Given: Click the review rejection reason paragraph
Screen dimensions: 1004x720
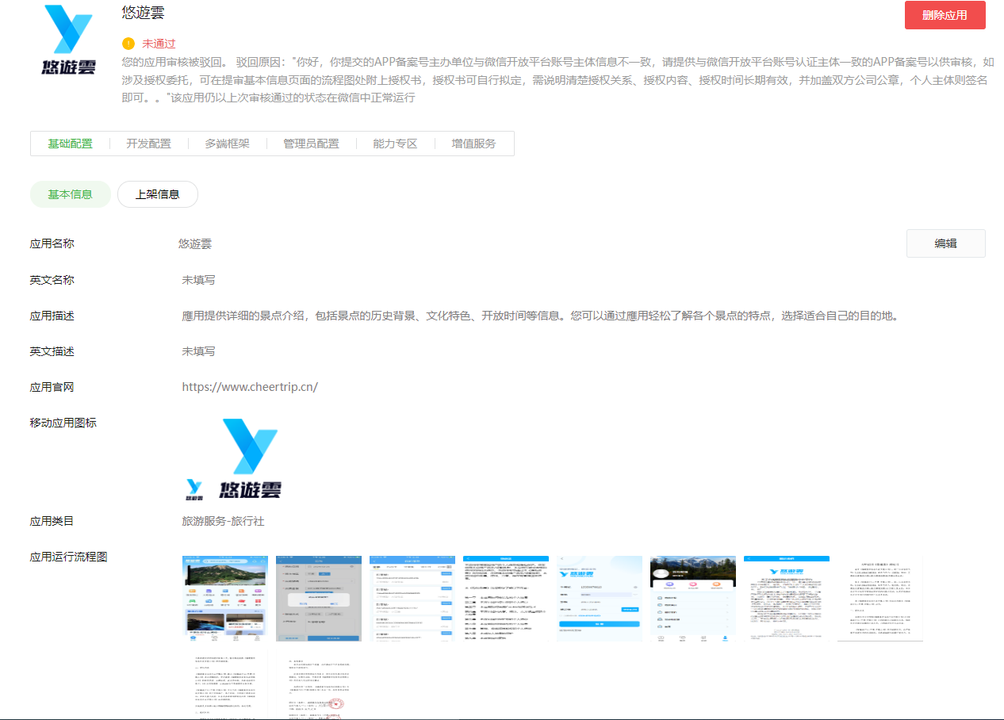Looking at the screenshot, I should click(x=558, y=79).
